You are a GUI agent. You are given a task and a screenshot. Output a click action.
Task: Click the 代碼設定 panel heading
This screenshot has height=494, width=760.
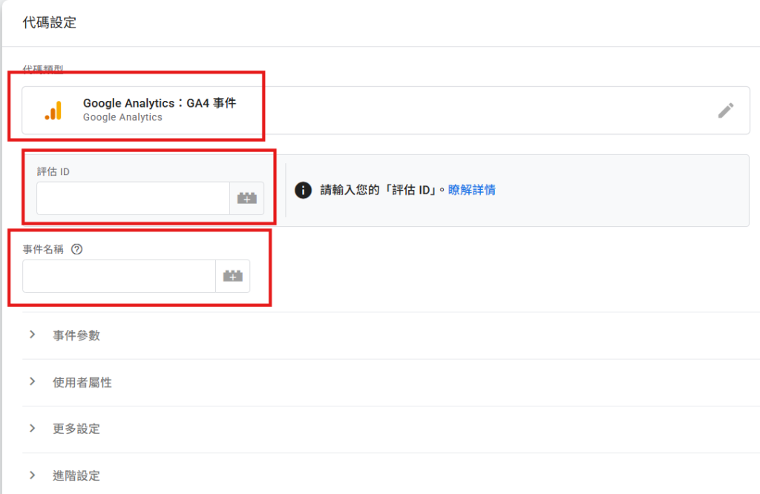click(x=50, y=22)
